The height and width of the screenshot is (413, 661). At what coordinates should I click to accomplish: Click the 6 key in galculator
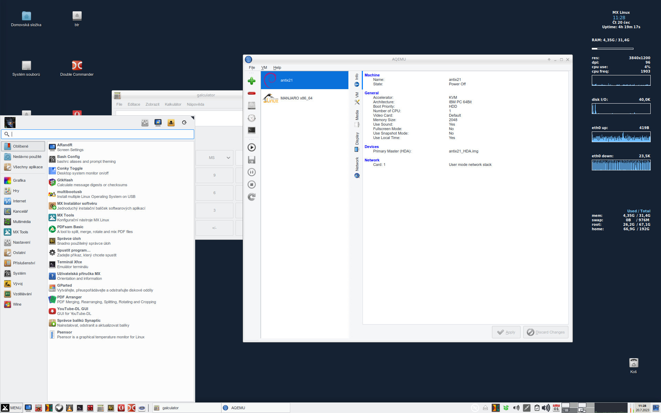click(214, 193)
